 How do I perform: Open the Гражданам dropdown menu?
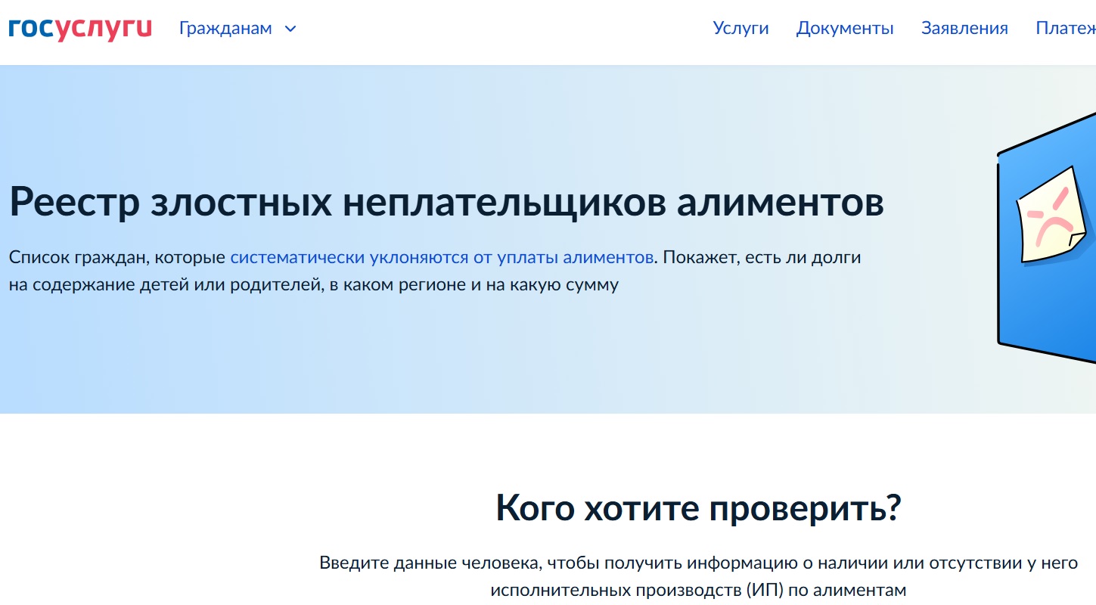pos(225,29)
